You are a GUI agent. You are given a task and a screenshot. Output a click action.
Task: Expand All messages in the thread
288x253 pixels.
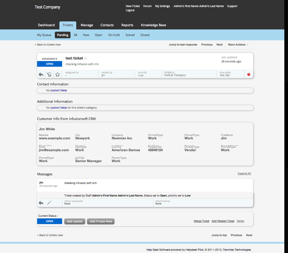[244, 173]
